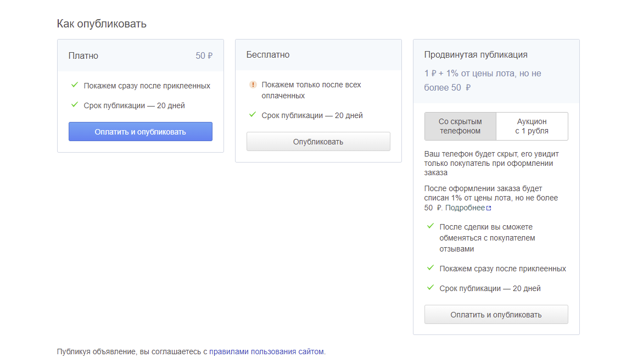643x363 pixels.
Task: Click the checkmark next to "Срок публикации" in Бесплатно
Action: pos(253,115)
